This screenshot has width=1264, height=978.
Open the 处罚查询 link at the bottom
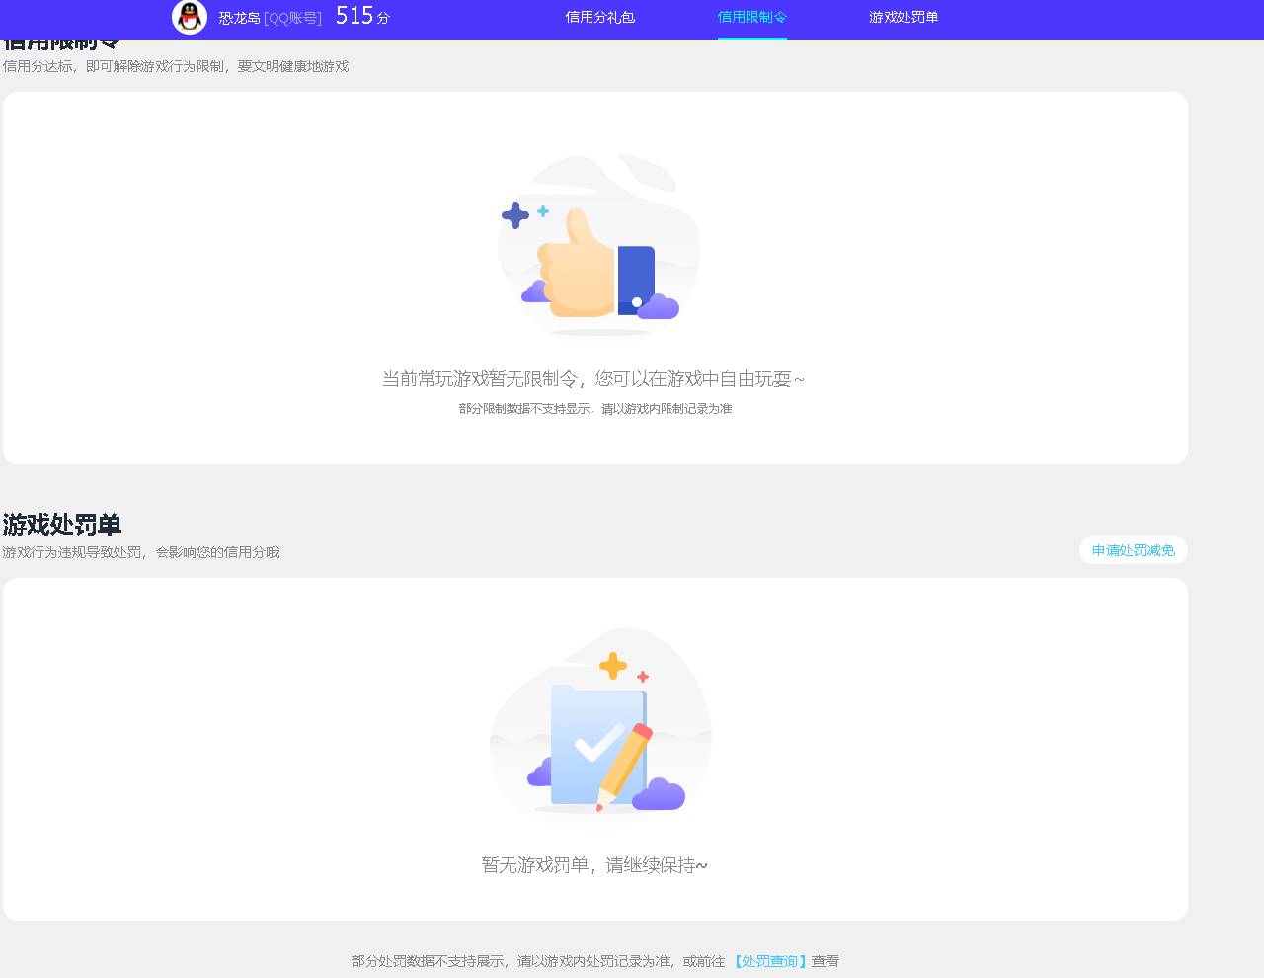pos(769,960)
